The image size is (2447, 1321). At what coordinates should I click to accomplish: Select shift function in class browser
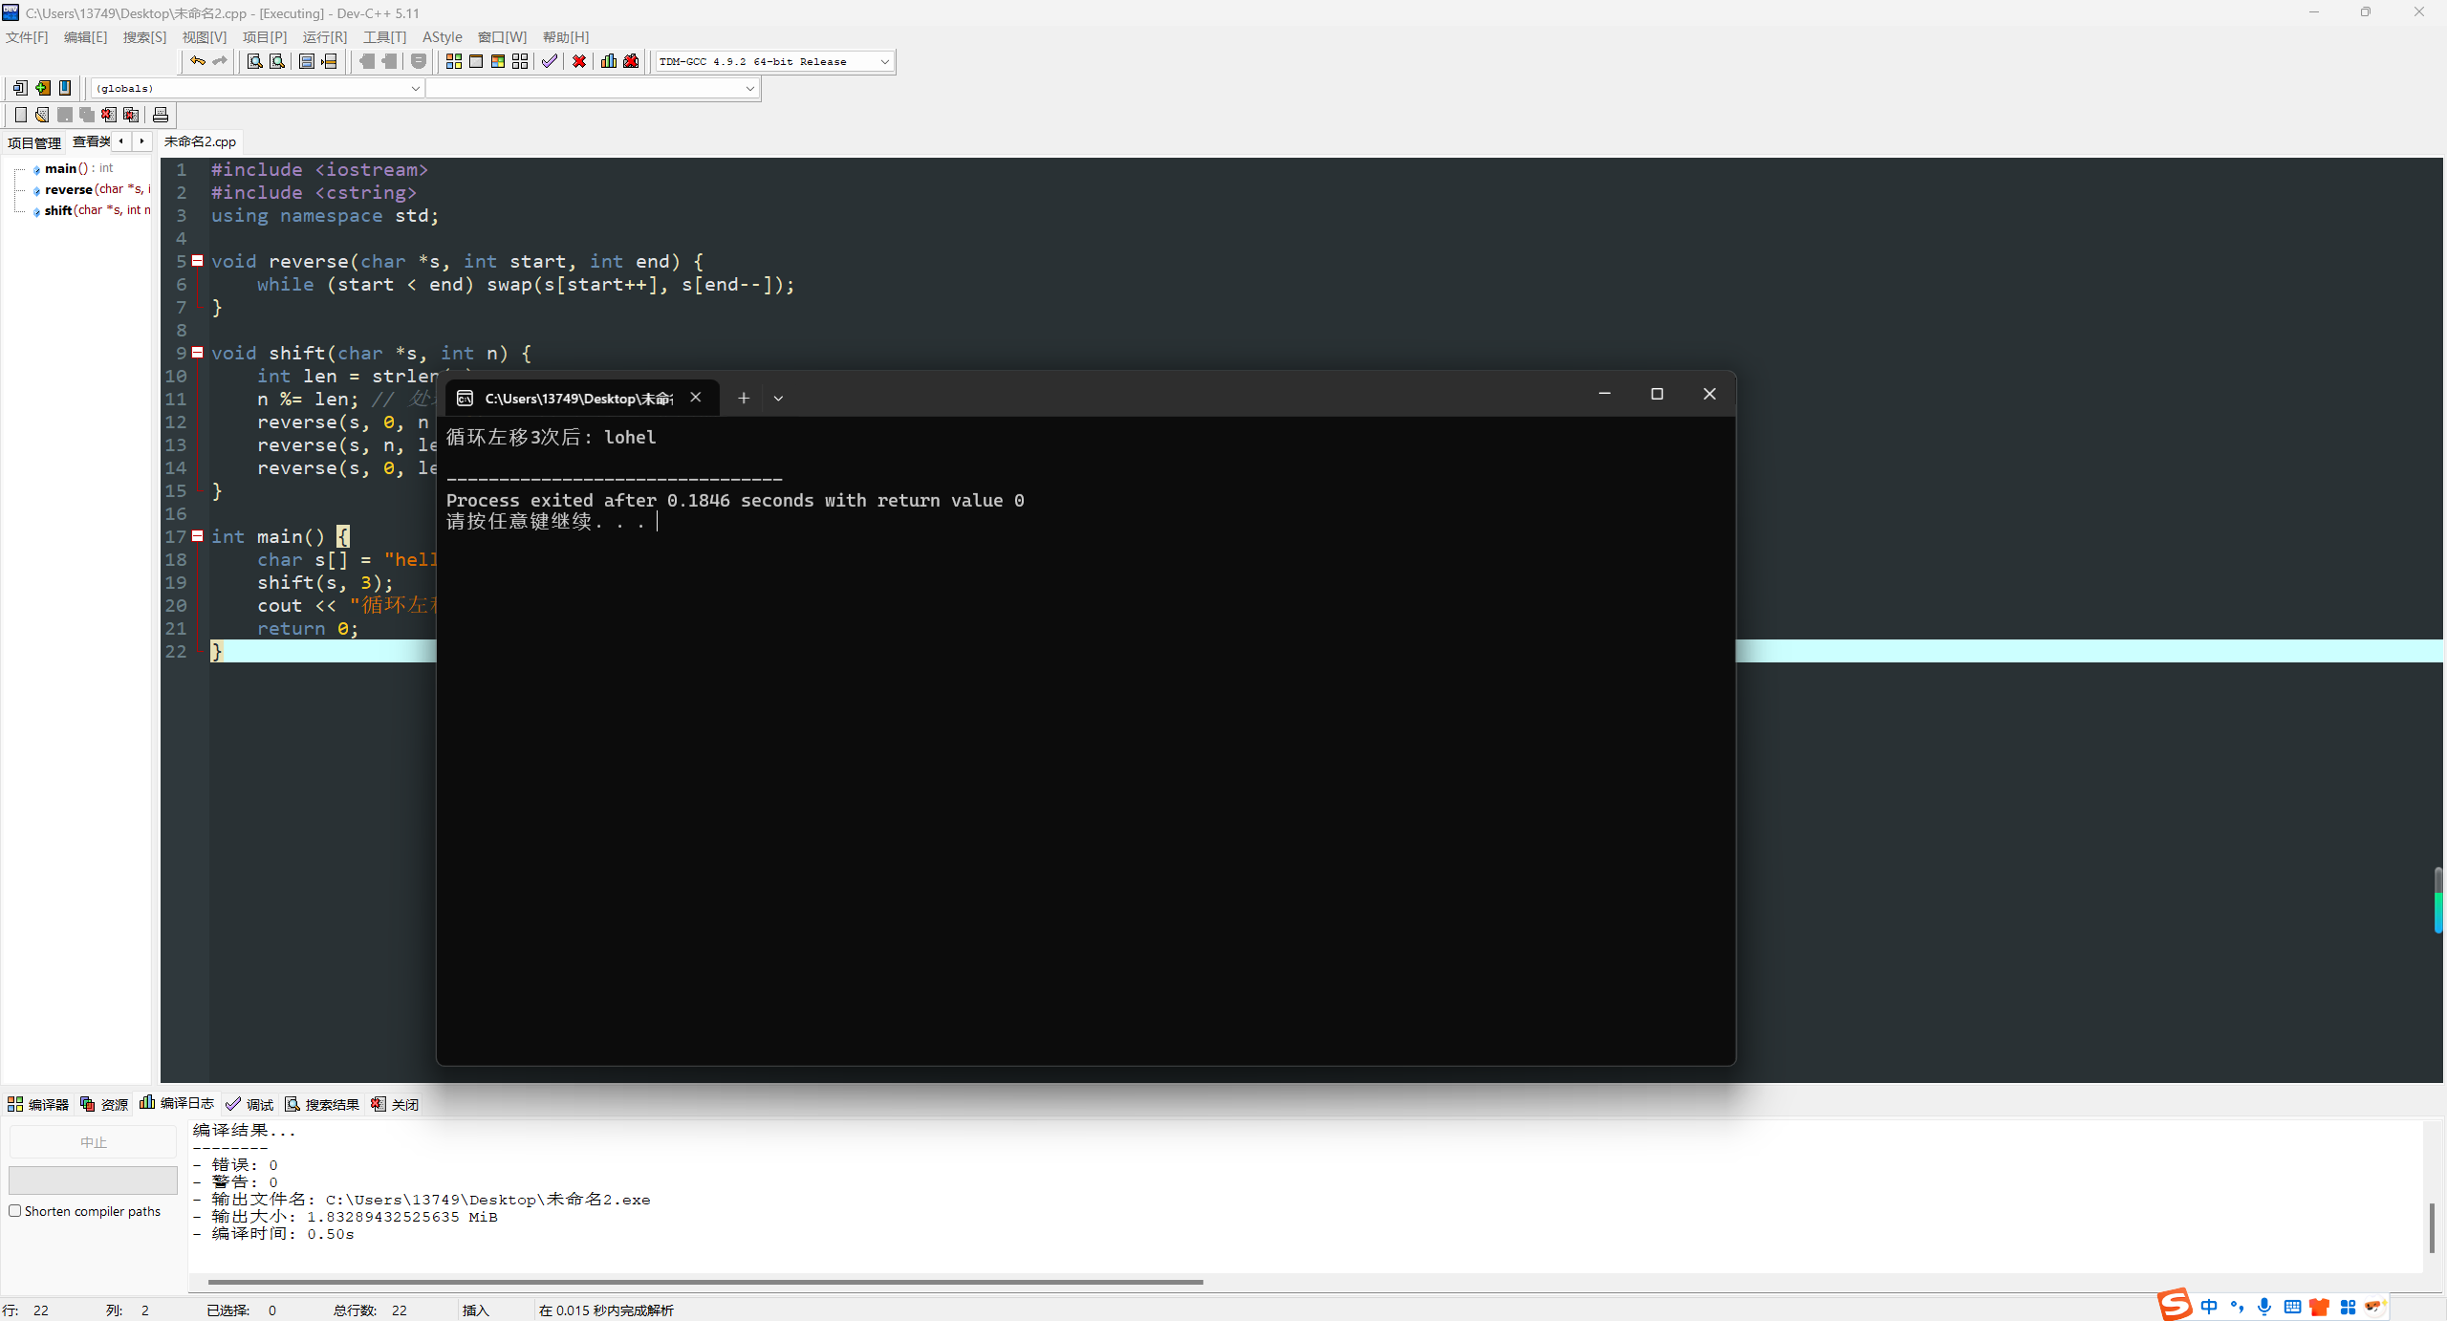pyautogui.click(x=59, y=210)
